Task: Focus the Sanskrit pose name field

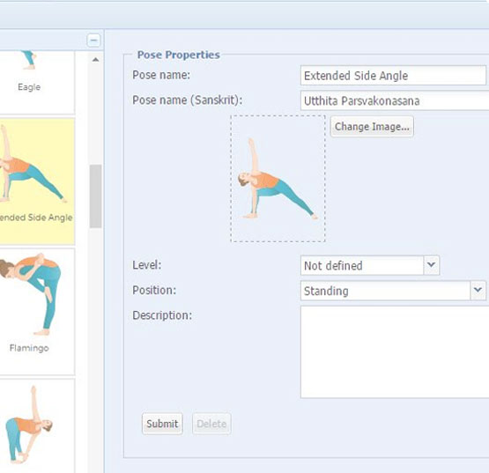Action: pos(395,100)
